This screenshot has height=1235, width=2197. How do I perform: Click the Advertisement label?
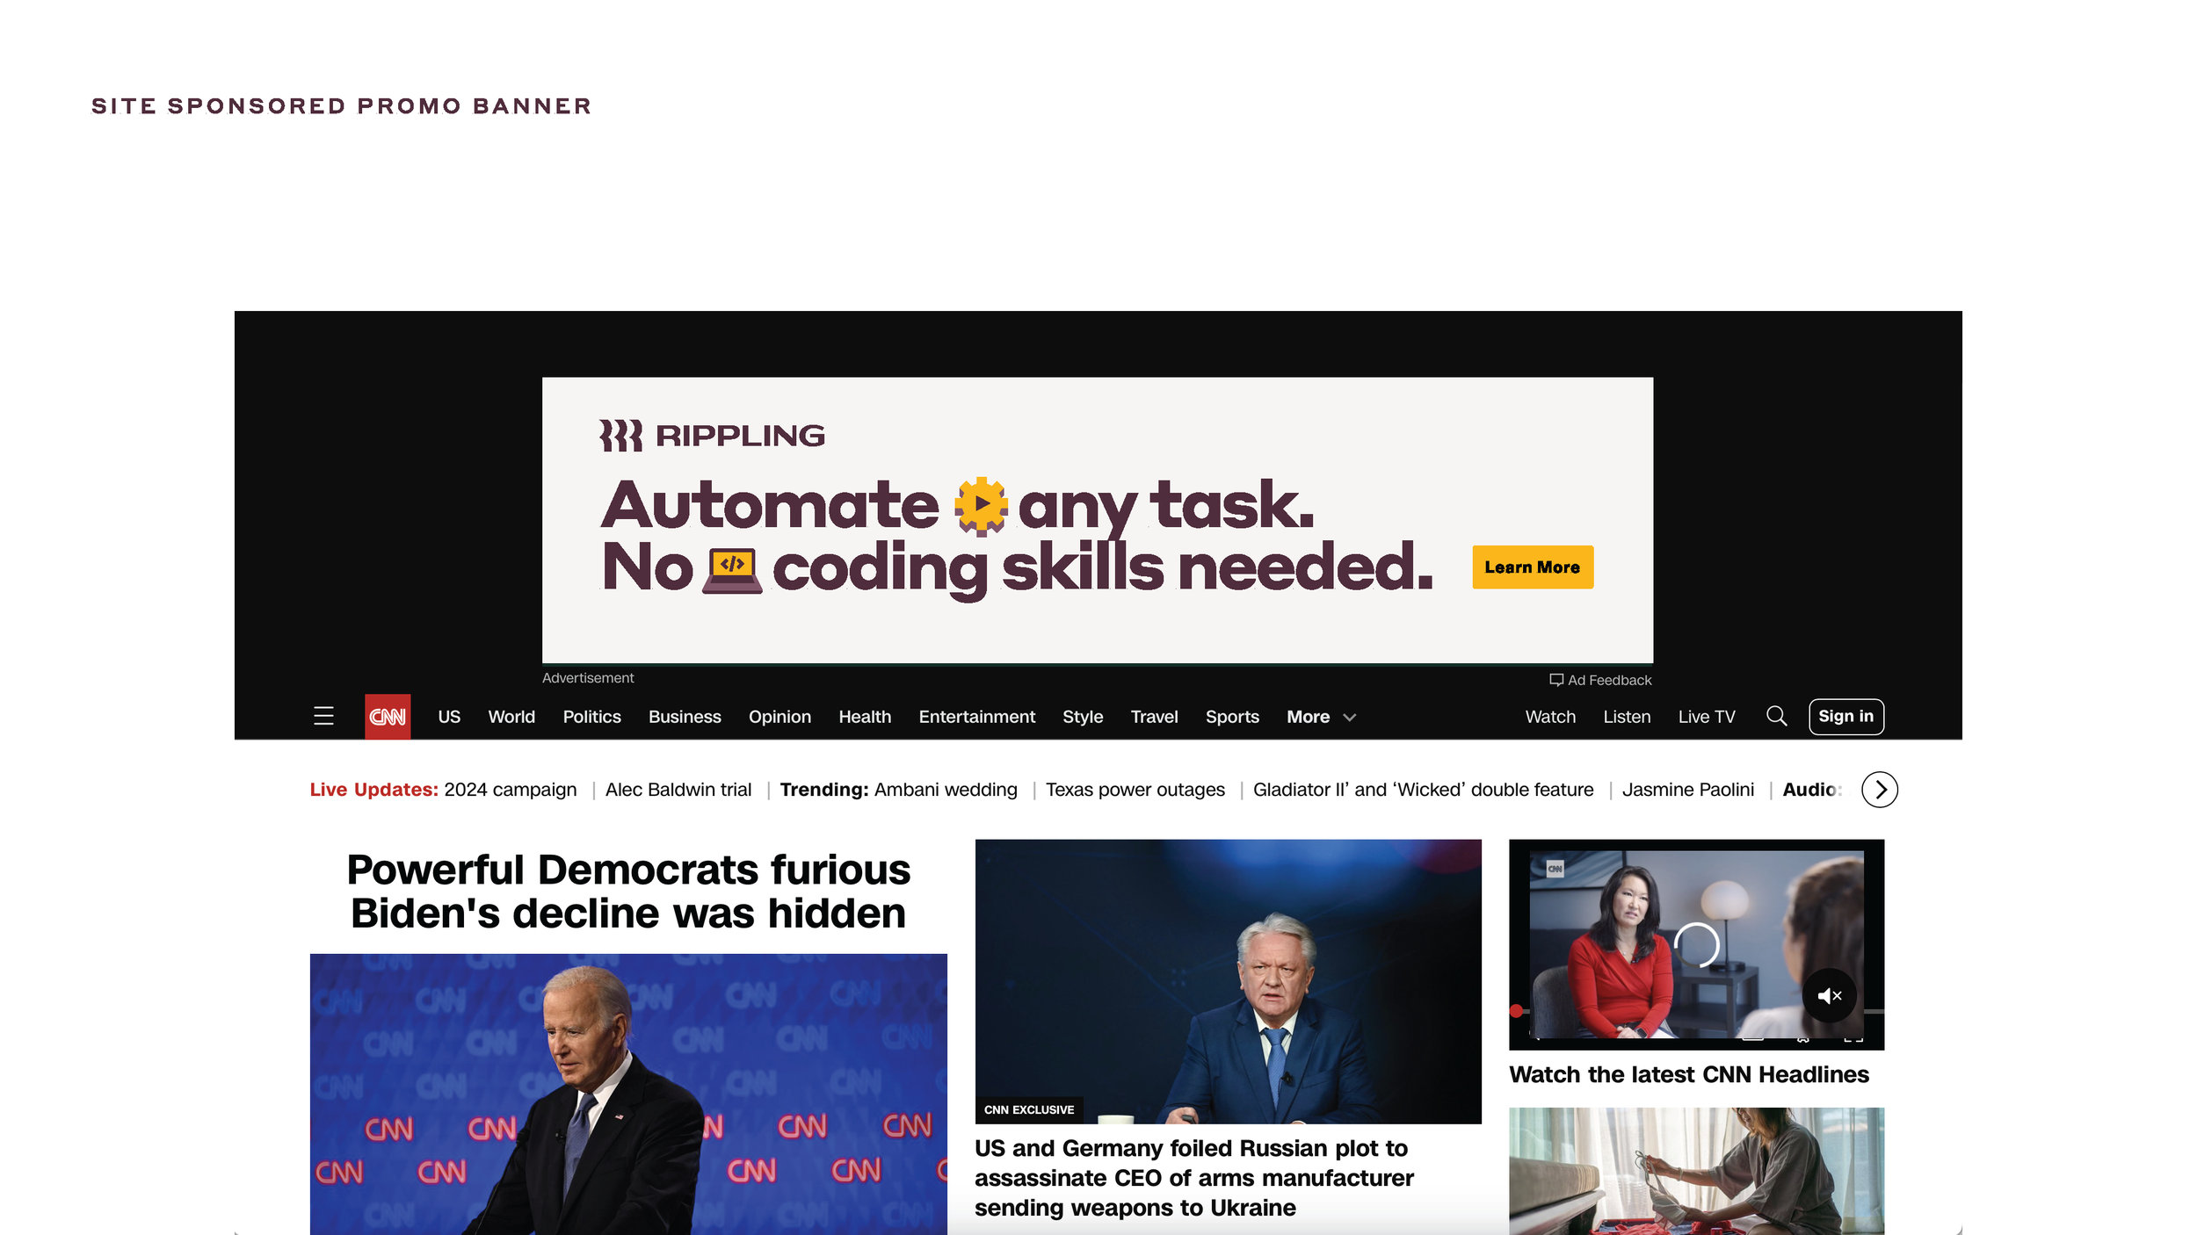pyautogui.click(x=588, y=678)
